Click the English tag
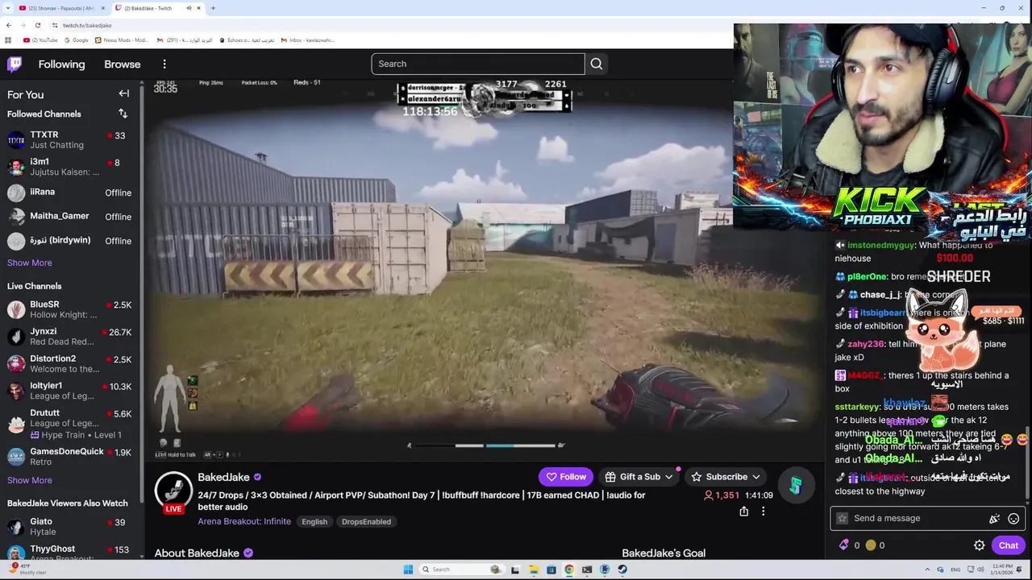 pyautogui.click(x=314, y=522)
